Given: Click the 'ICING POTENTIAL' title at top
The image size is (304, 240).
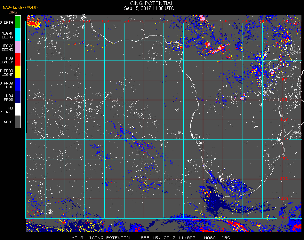Looking at the screenshot, I should (x=151, y=3).
